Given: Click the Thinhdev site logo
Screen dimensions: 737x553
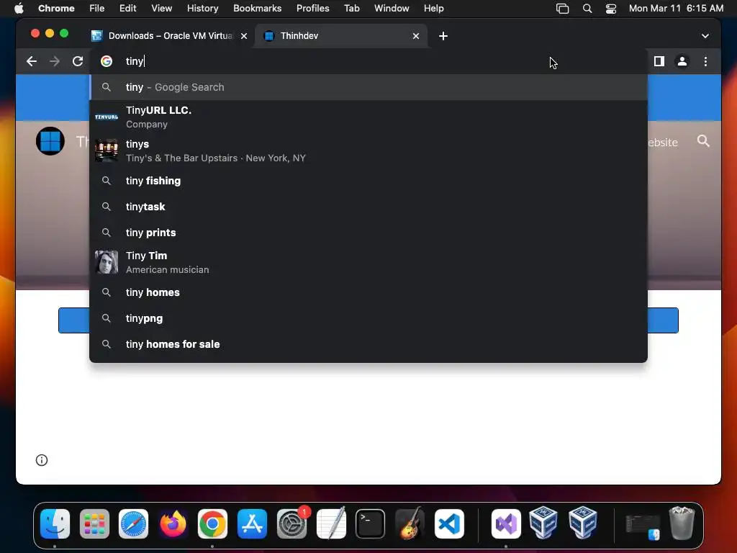Looking at the screenshot, I should click(50, 141).
